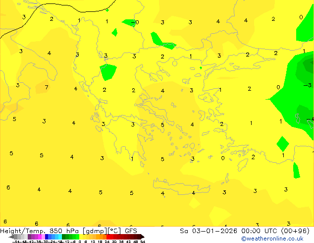Select the bright red legend swatch at 24
The image size is (314, 243).
(108, 237)
